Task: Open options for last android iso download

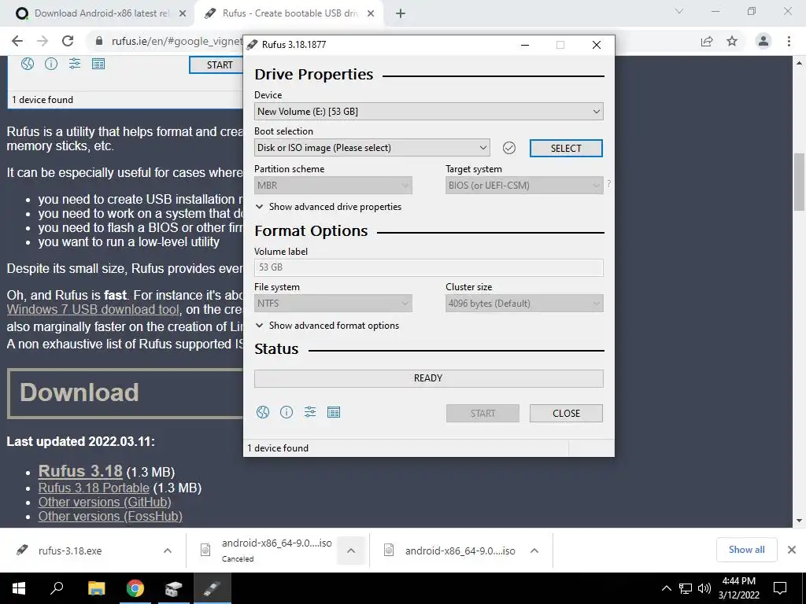Action: (x=534, y=551)
